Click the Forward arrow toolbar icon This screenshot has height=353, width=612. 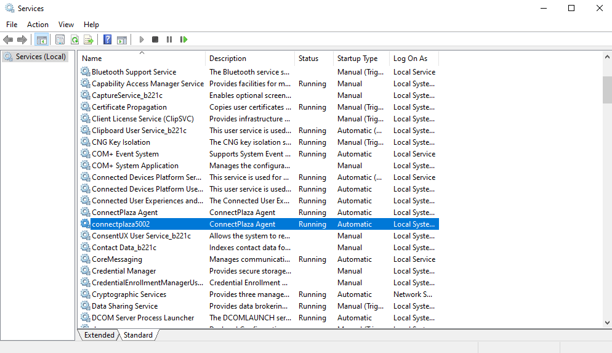[22, 39]
